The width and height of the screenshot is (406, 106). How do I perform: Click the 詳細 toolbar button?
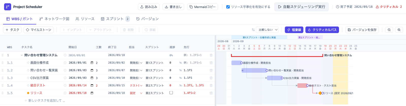pos(150,30)
